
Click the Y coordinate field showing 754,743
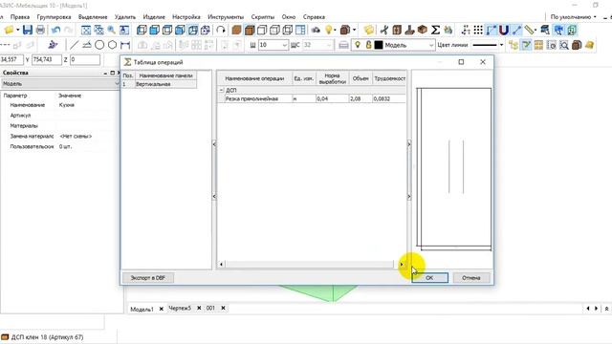[x=46, y=59]
